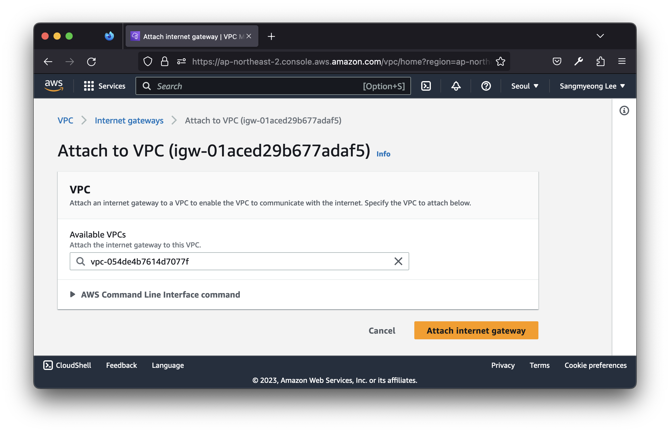Open the Firefox hamburger menu

pos(622,62)
